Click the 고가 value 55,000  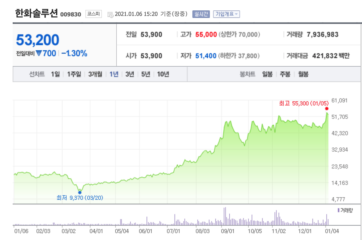[206, 35]
